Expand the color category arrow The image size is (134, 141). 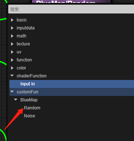pyautogui.click(x=12, y=68)
